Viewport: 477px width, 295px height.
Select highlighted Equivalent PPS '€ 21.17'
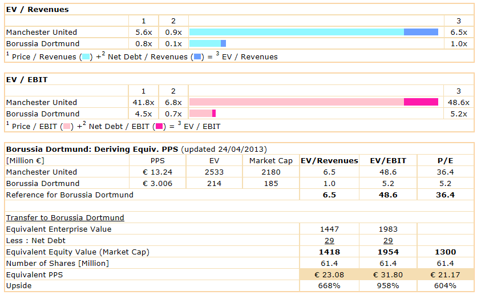pos(446,275)
